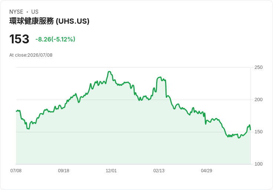Click the At close date text
The width and height of the screenshot is (273, 190).
(31, 55)
